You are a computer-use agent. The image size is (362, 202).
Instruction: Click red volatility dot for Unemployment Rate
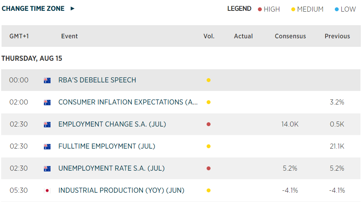click(209, 169)
